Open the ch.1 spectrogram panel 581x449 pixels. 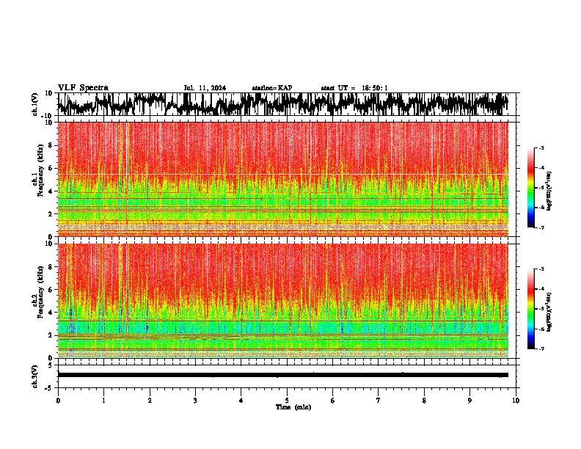[x=283, y=179]
